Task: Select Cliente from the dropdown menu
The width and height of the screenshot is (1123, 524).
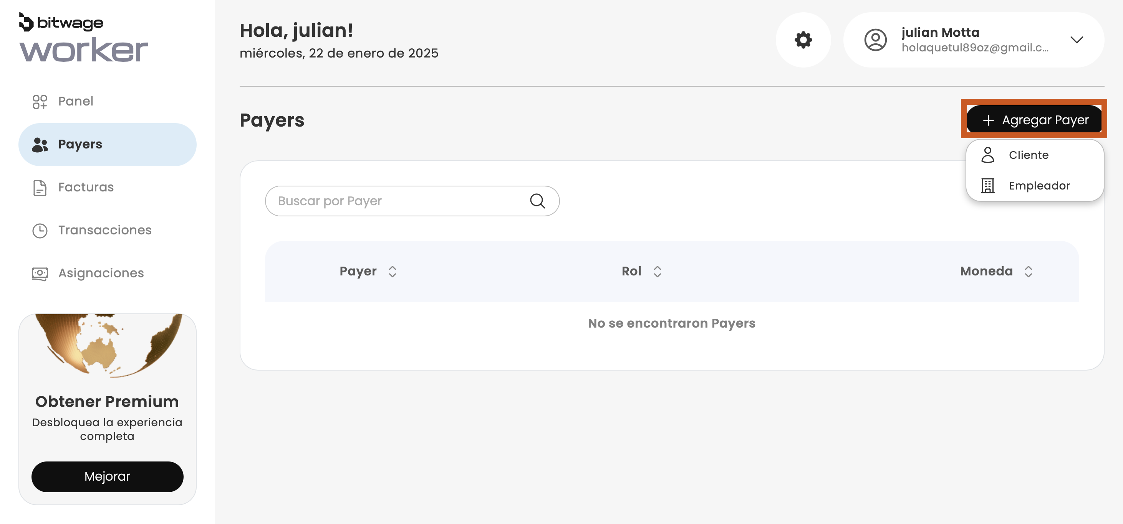Action: (1029, 155)
